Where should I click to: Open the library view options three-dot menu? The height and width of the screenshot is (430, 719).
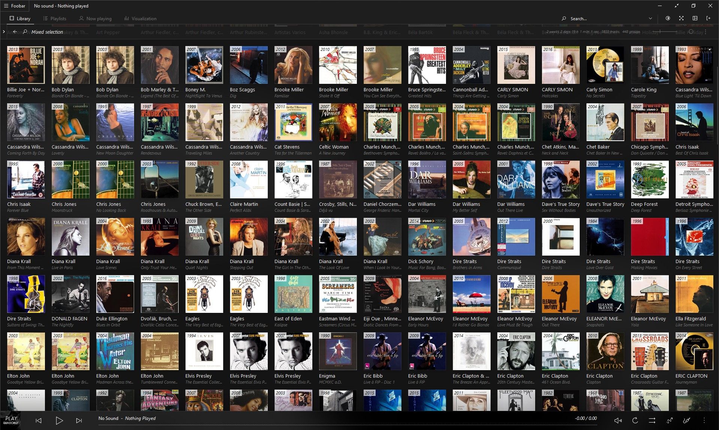click(x=706, y=32)
